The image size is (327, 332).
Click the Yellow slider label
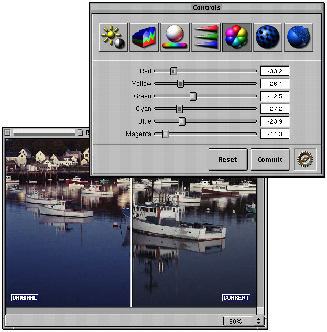point(141,84)
